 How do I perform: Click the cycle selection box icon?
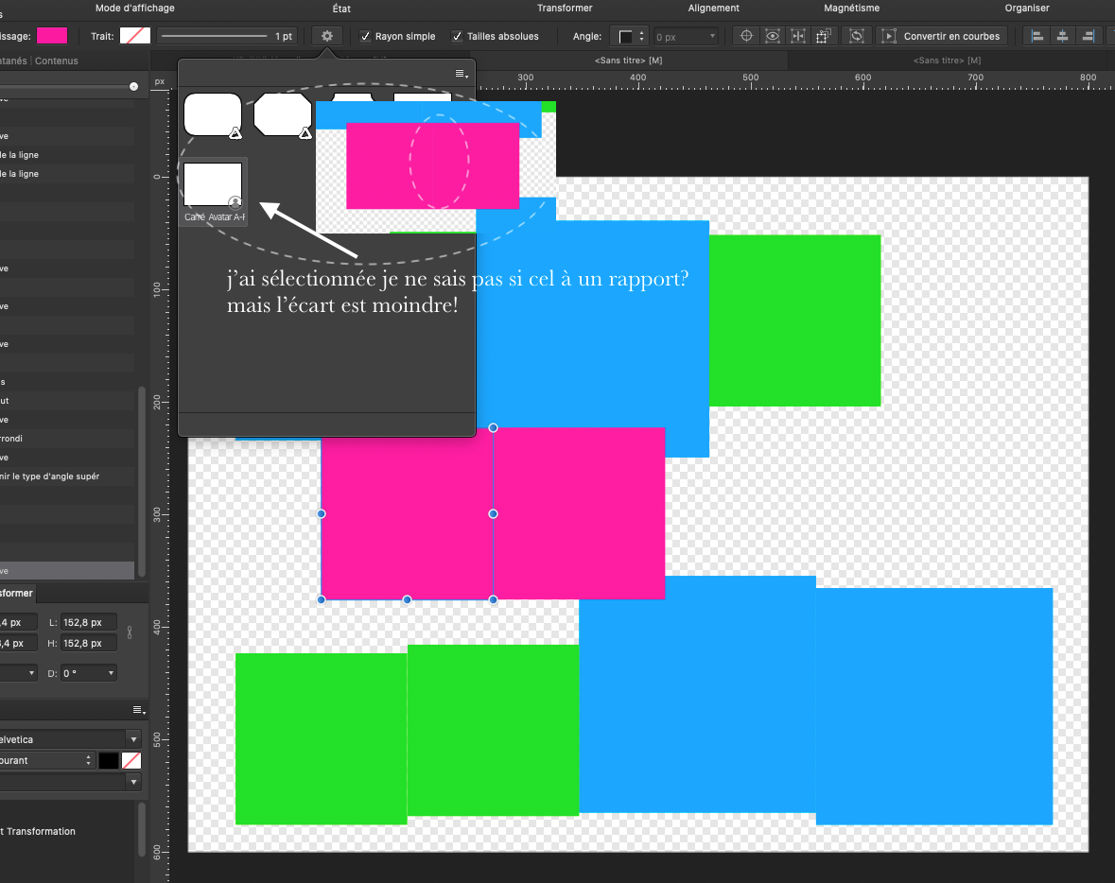[857, 36]
